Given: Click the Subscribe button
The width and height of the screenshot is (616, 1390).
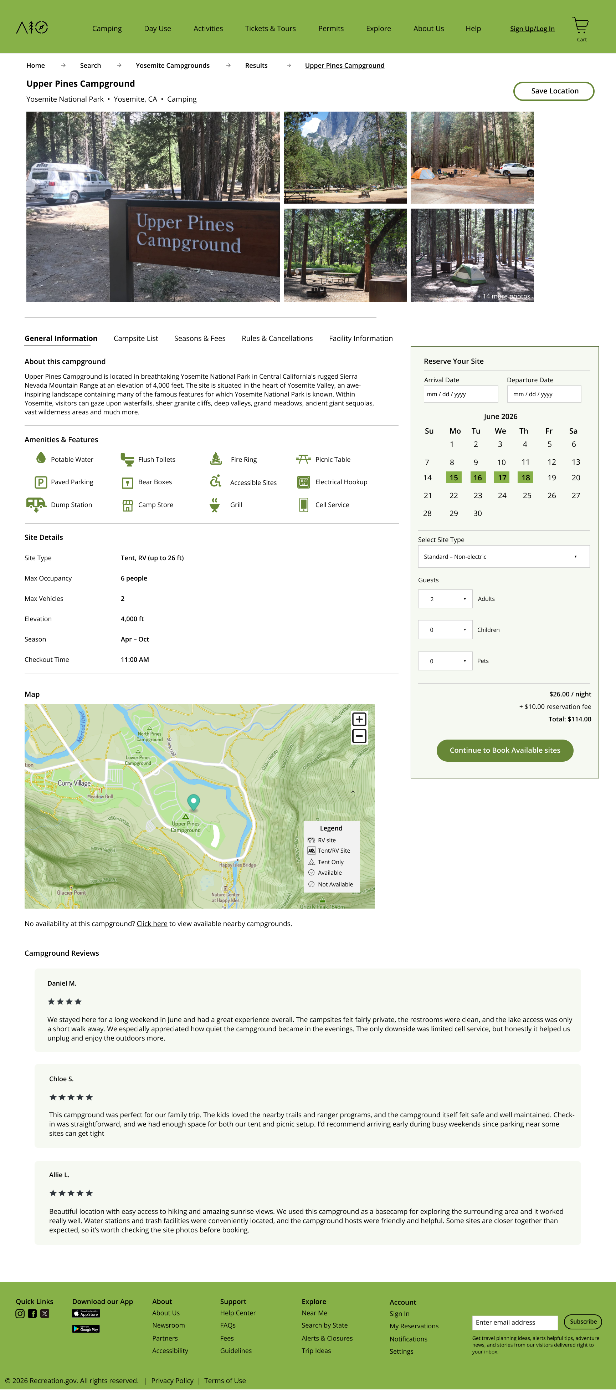Looking at the screenshot, I should coord(583,1322).
